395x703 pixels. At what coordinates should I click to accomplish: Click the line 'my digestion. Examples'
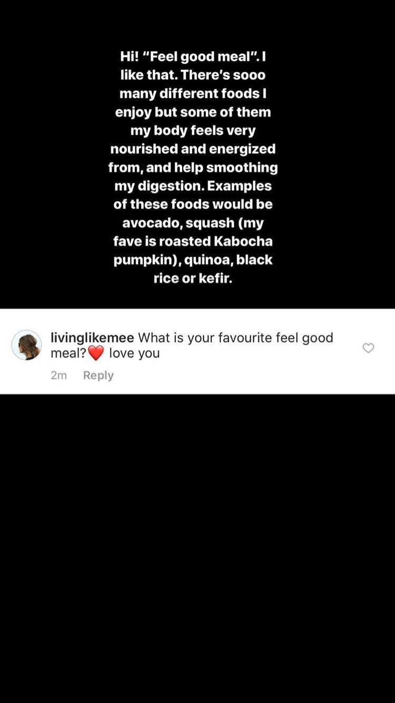(193, 185)
